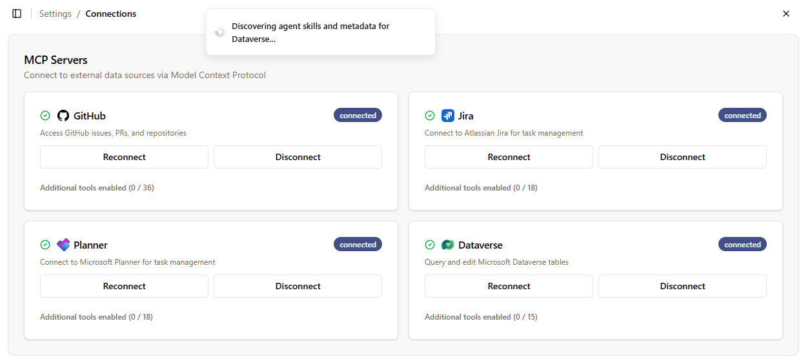Screen dimensions: 801x359
Task: Click 'Connect to Atlassian Jira for task management'
Action: pos(503,133)
